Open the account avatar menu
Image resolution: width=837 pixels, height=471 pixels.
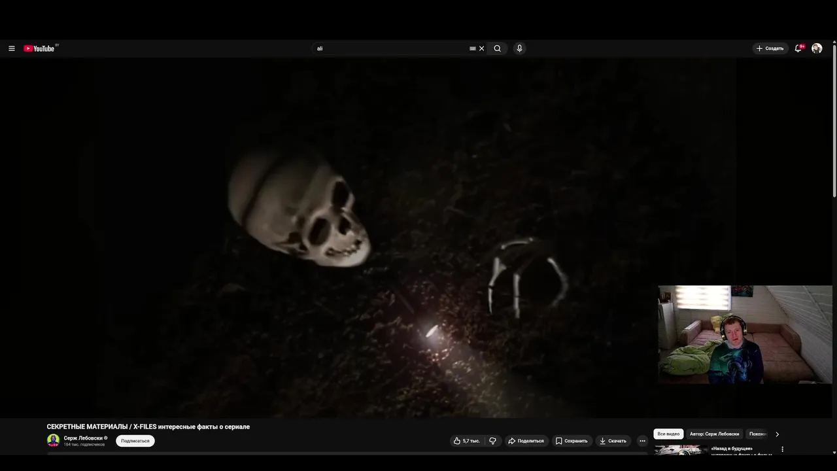[817, 48]
